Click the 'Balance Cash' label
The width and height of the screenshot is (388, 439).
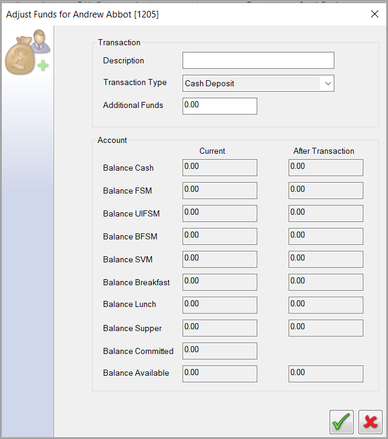(x=128, y=168)
